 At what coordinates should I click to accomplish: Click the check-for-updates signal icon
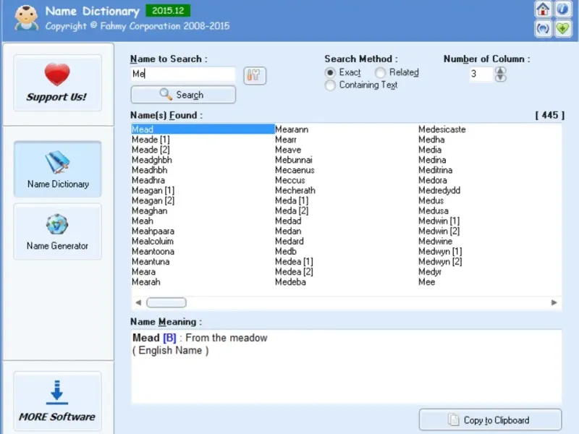click(543, 28)
